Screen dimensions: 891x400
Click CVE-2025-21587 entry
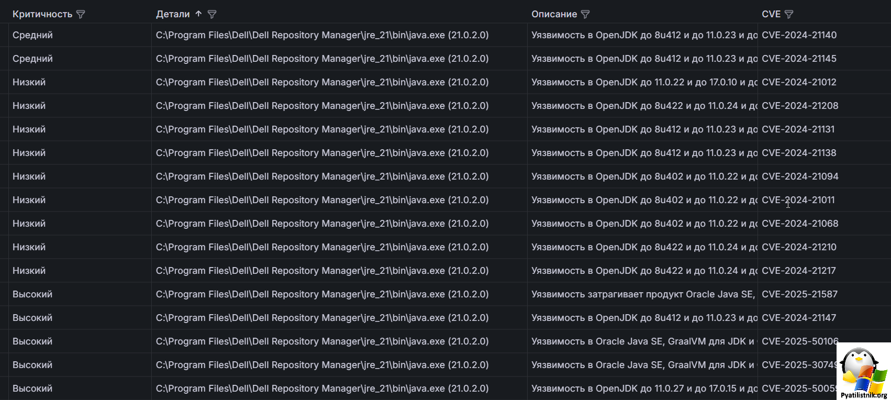(799, 294)
